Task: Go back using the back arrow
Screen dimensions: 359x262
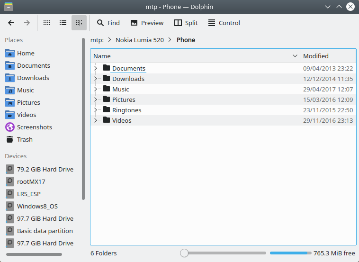Action: [x=11, y=23]
